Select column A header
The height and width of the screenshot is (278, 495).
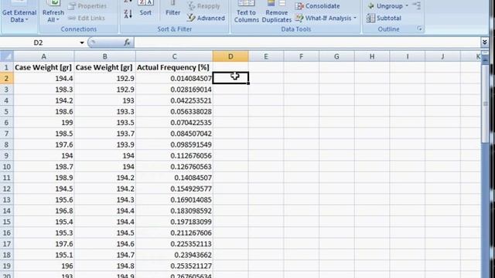click(x=44, y=56)
